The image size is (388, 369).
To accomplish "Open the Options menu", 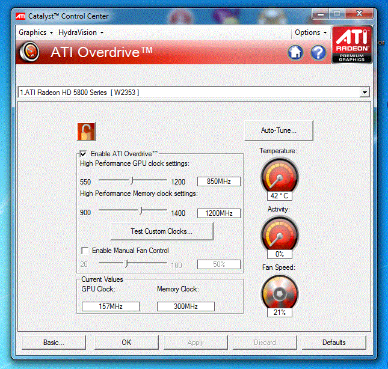I will 311,32.
